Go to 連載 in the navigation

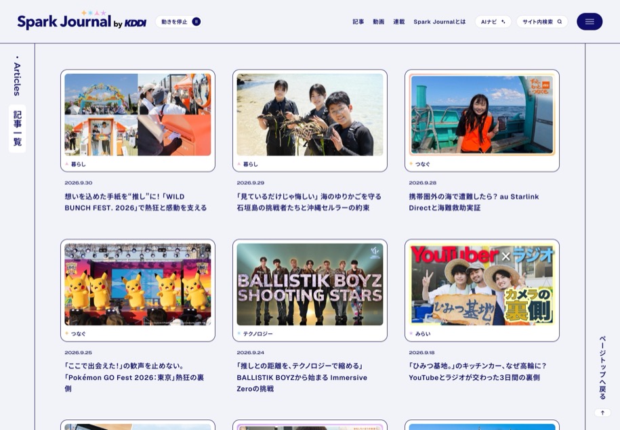pyautogui.click(x=398, y=22)
